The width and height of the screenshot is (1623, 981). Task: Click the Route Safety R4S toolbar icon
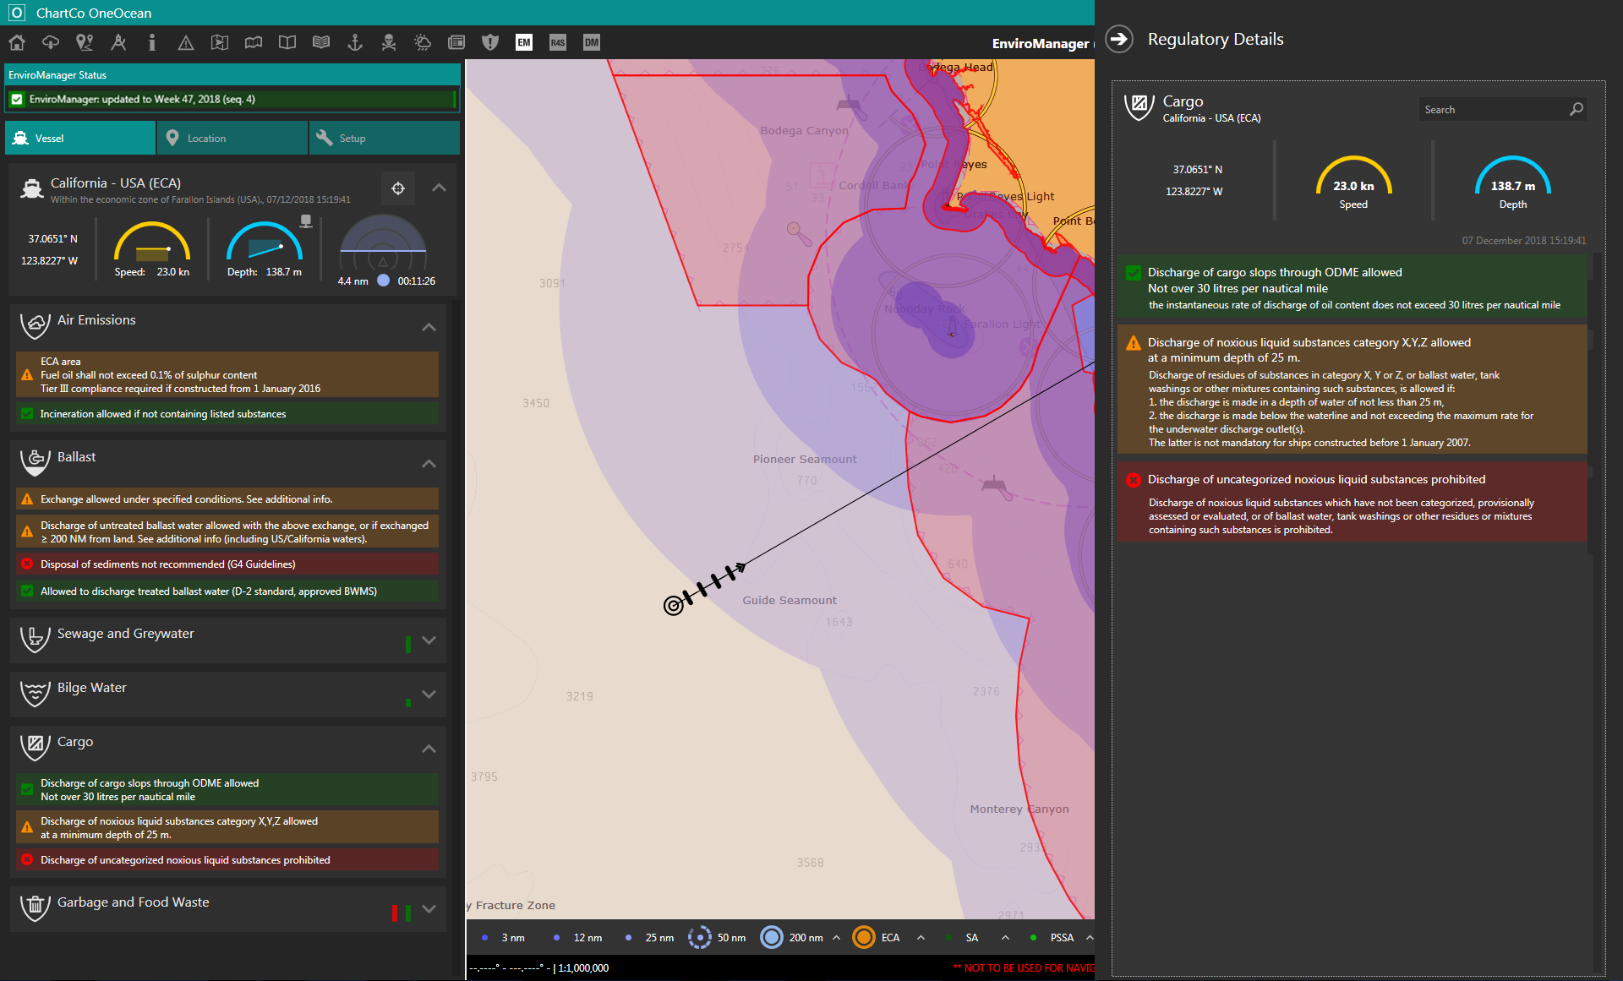pos(556,43)
